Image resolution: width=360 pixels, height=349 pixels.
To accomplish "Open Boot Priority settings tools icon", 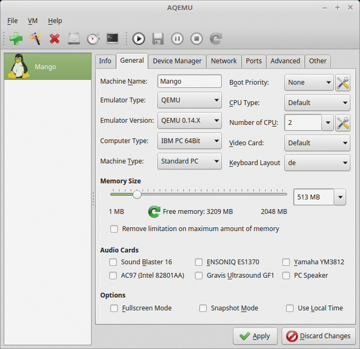I will (343, 82).
